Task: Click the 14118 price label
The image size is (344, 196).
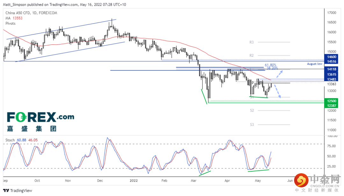Action: tap(332, 69)
